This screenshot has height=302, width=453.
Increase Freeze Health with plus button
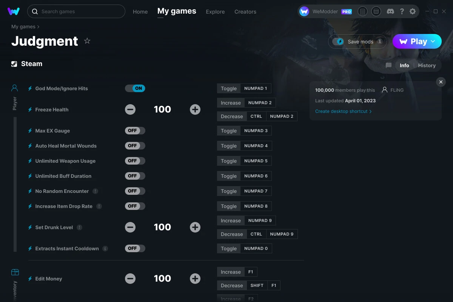click(195, 109)
